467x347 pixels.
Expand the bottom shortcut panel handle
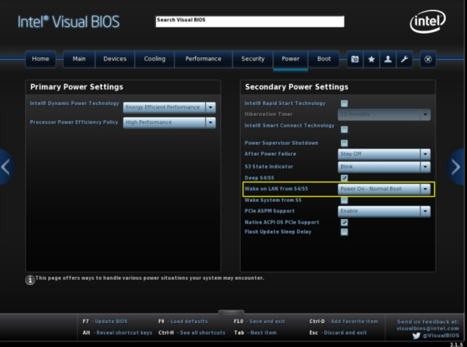point(231,312)
